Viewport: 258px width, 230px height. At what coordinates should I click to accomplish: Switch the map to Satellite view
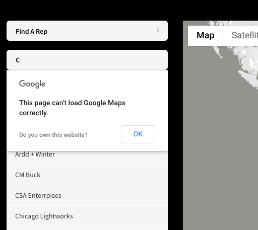[x=241, y=35]
